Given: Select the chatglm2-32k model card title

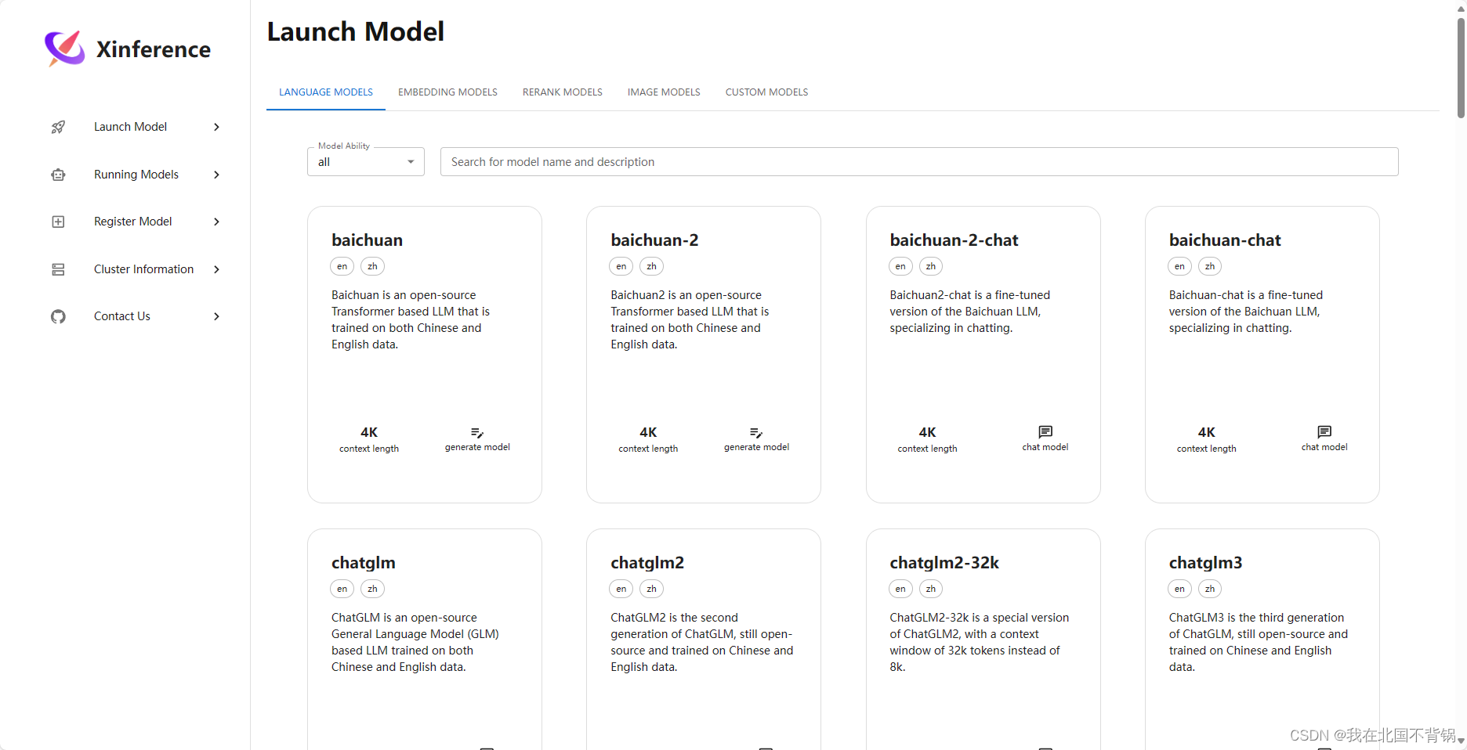Looking at the screenshot, I should point(944,563).
